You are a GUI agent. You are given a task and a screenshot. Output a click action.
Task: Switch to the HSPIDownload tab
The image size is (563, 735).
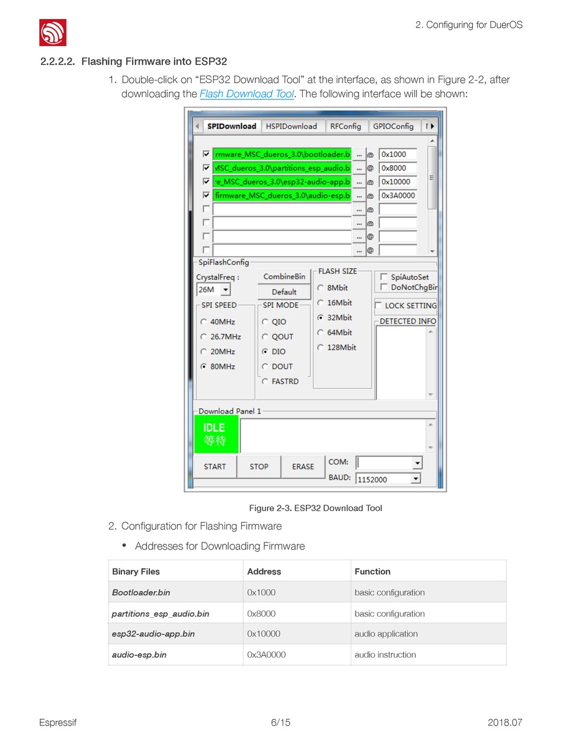[x=292, y=126]
